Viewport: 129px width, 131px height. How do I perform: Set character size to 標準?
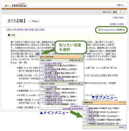(x=115, y=12)
